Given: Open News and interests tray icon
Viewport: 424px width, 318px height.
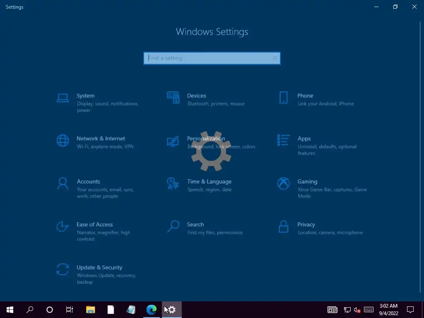Looking at the screenshot, I should 332,310.
